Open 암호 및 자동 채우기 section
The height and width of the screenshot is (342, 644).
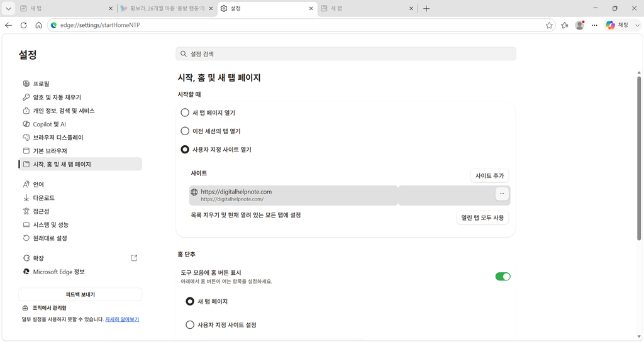coord(80,97)
